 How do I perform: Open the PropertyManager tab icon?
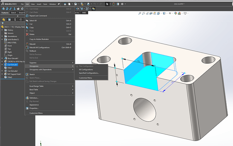pyautogui.click(x=9, y=19)
